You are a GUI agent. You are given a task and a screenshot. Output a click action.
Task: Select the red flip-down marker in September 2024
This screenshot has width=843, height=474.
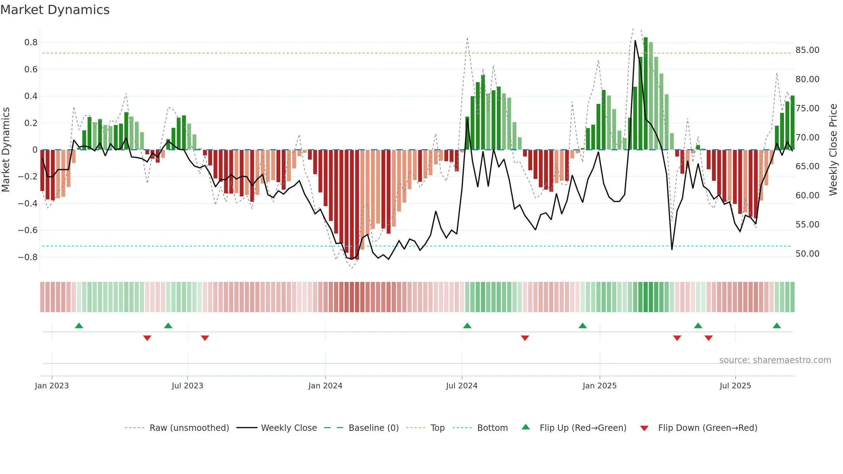pyautogui.click(x=525, y=338)
